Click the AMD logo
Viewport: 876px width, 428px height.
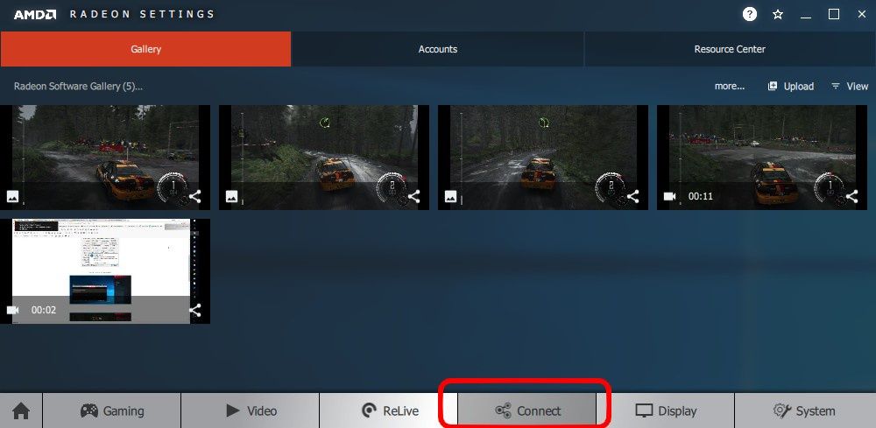(x=35, y=15)
